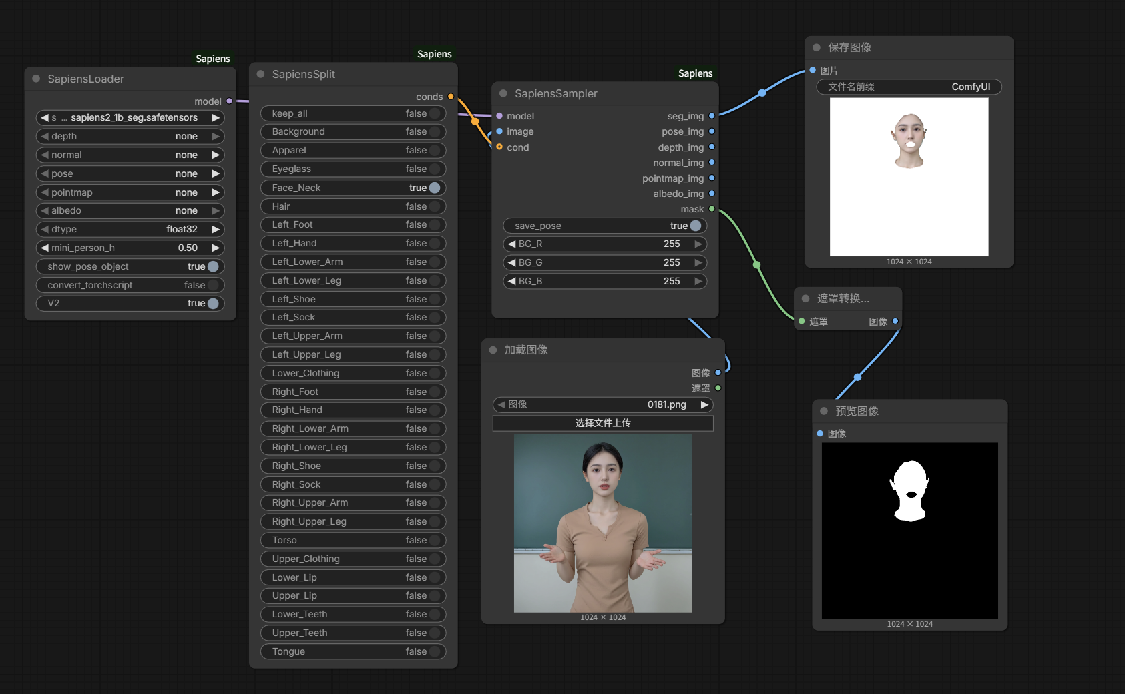Open the pointmap model dropdown

(x=130, y=192)
